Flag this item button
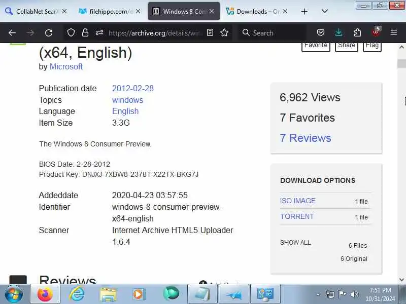 point(372,47)
